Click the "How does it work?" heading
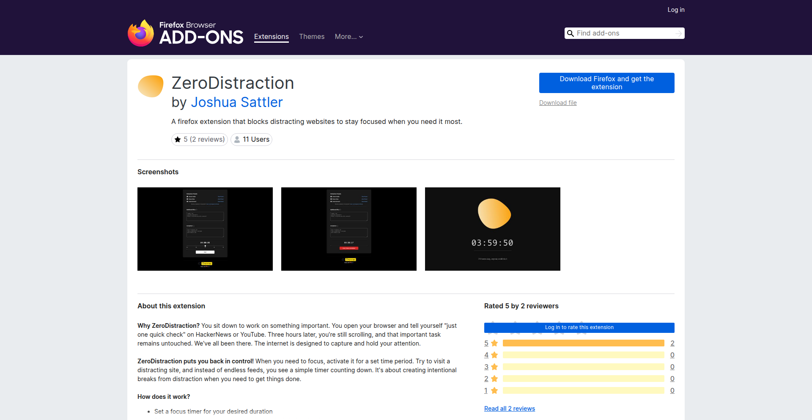 (x=164, y=397)
